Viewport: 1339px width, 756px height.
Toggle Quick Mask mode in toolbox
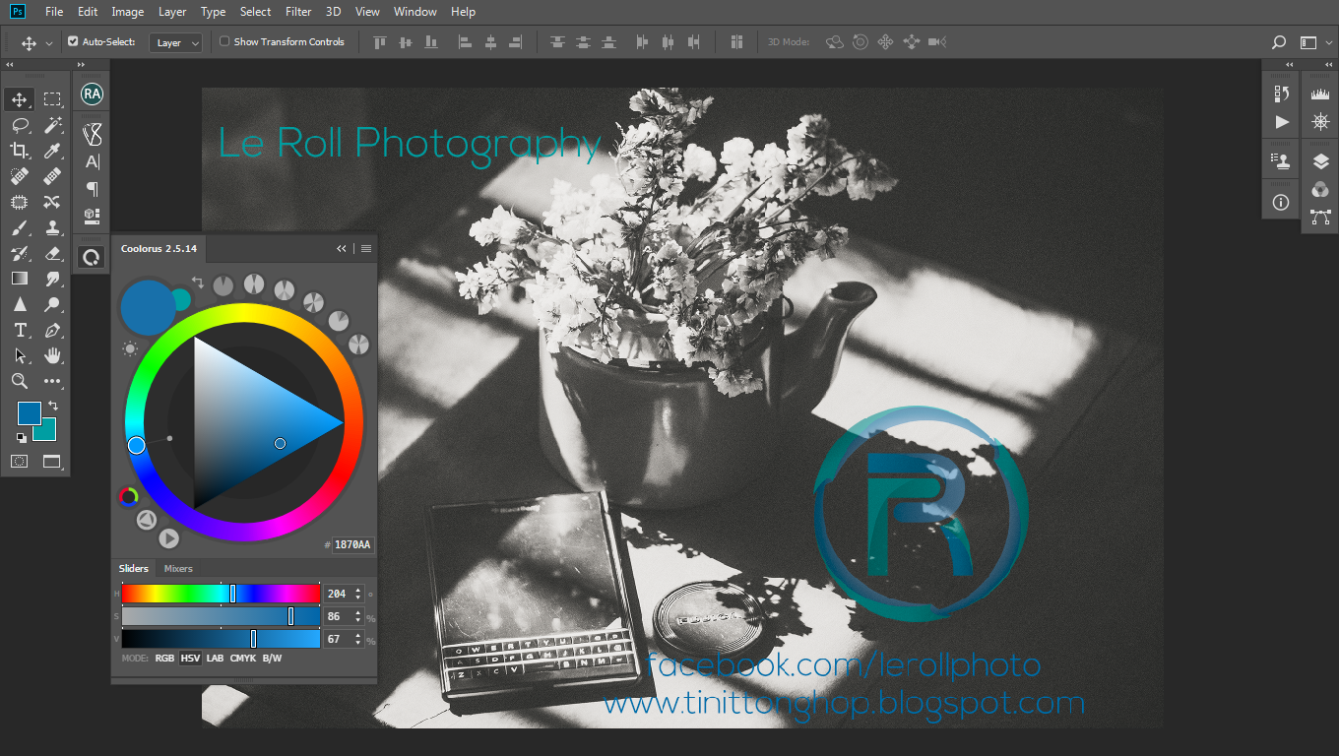[x=20, y=461]
